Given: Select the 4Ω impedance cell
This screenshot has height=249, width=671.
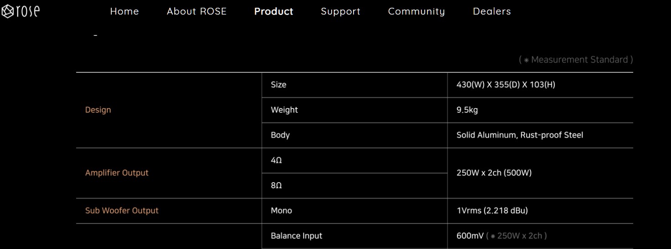Looking at the screenshot, I should 354,161.
